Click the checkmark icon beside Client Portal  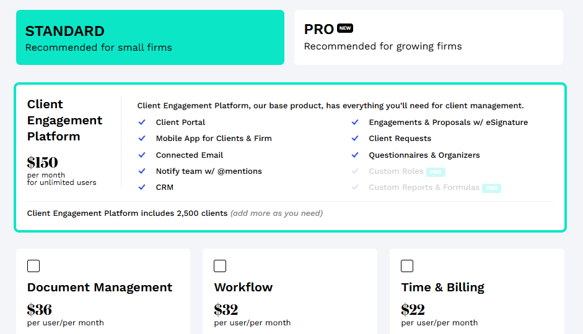click(142, 122)
